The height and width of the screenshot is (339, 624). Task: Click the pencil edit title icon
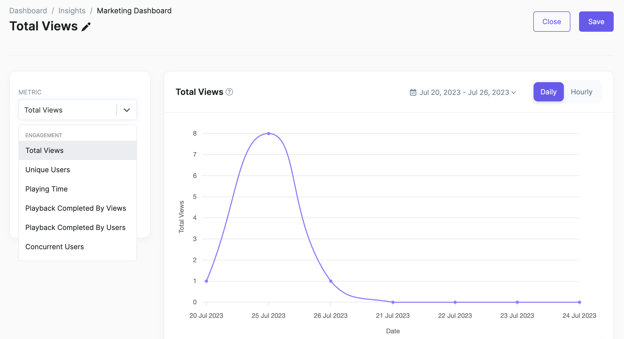tap(86, 27)
